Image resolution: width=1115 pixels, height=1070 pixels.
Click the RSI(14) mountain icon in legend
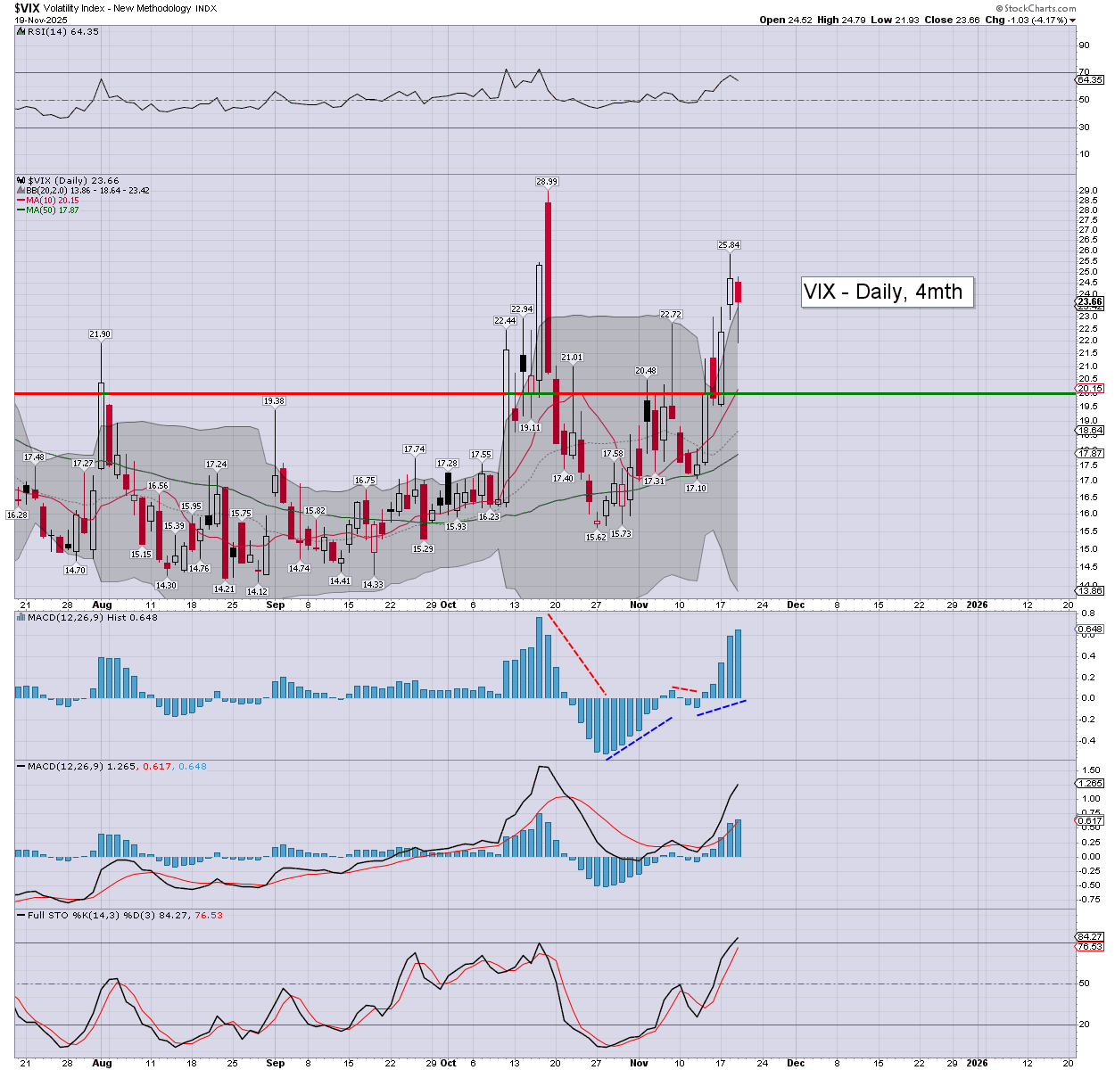[21, 31]
